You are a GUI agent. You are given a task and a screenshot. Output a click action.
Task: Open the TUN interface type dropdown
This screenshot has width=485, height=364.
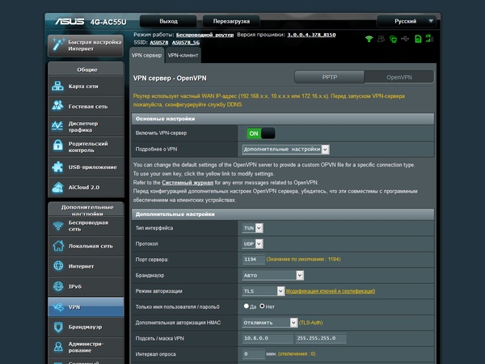click(x=253, y=228)
